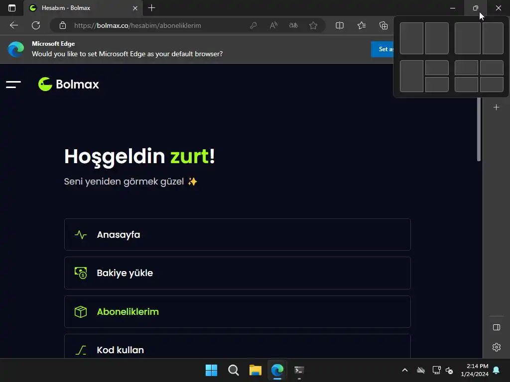Viewport: 510px width, 382px height.
Task: Select the Hesabım - Bolmax tab
Action: pos(83,8)
